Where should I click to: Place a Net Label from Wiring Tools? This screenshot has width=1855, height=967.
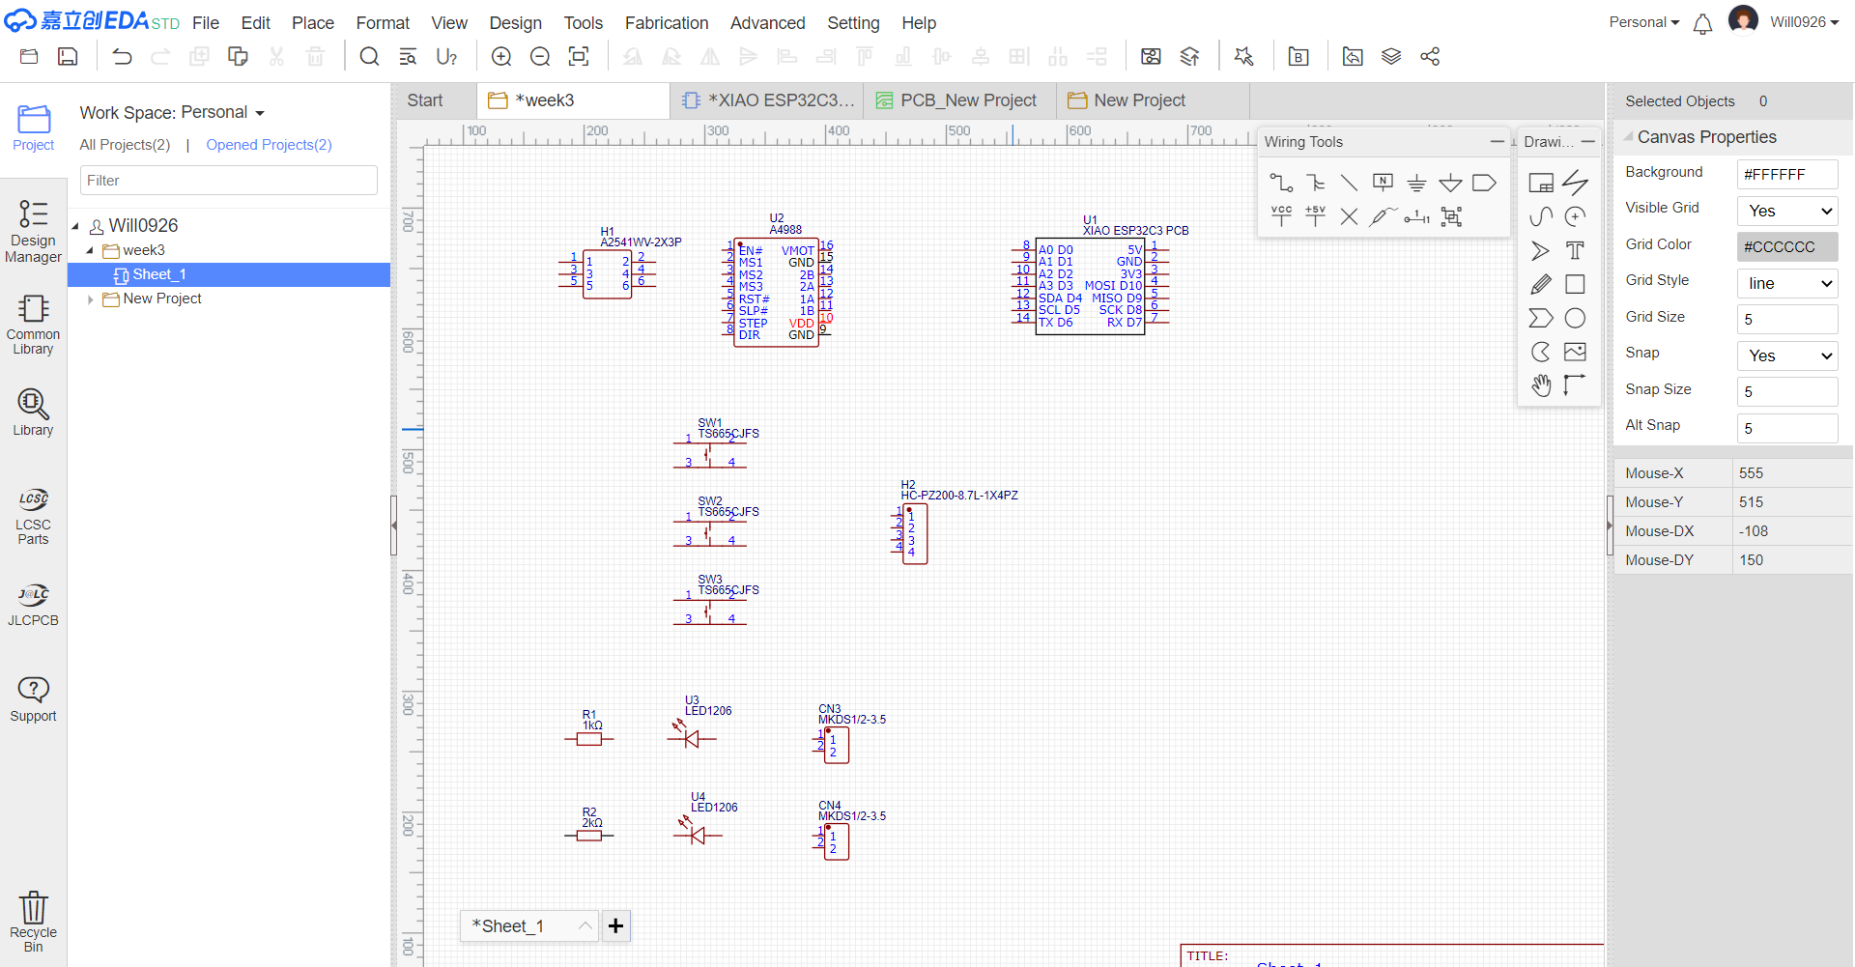click(1383, 183)
